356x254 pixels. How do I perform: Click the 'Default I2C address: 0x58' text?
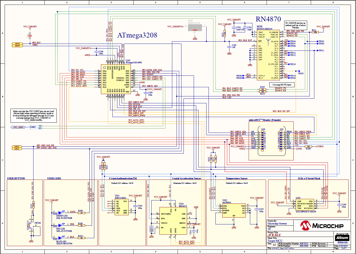point(122,183)
